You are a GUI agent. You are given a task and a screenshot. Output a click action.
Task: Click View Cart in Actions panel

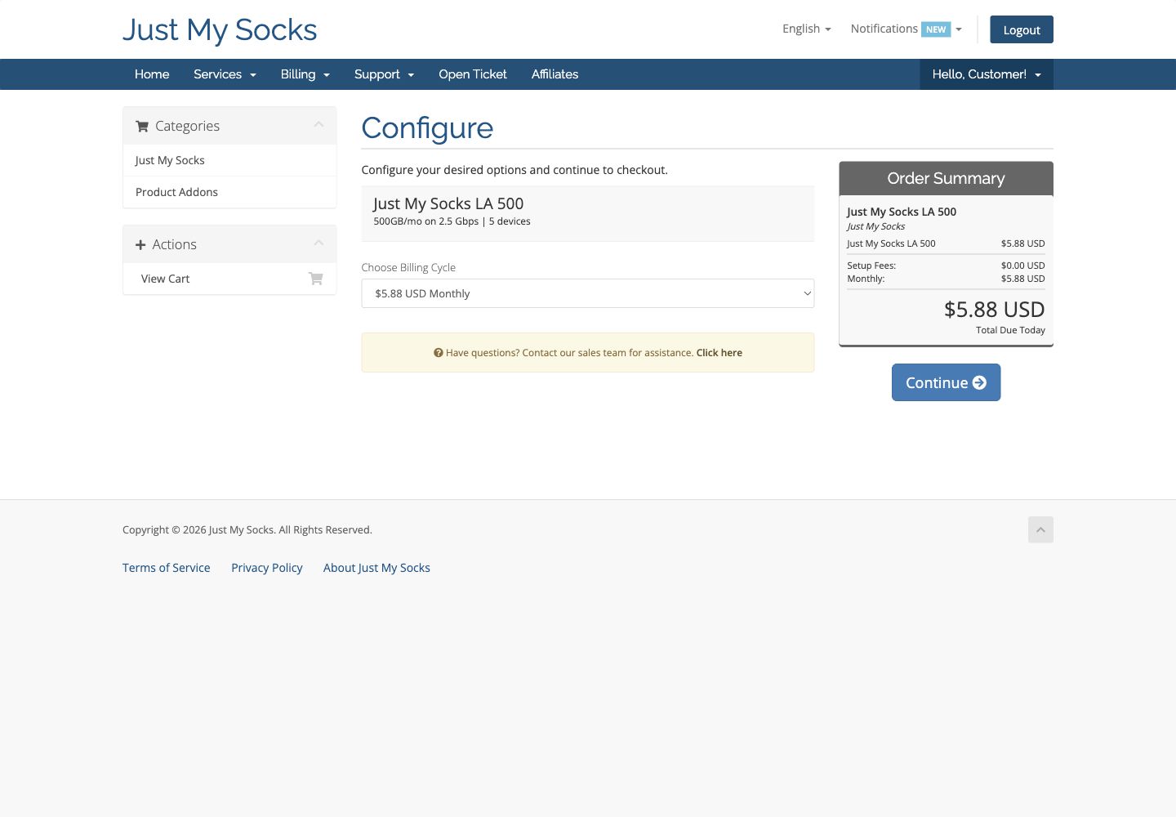[229, 279]
